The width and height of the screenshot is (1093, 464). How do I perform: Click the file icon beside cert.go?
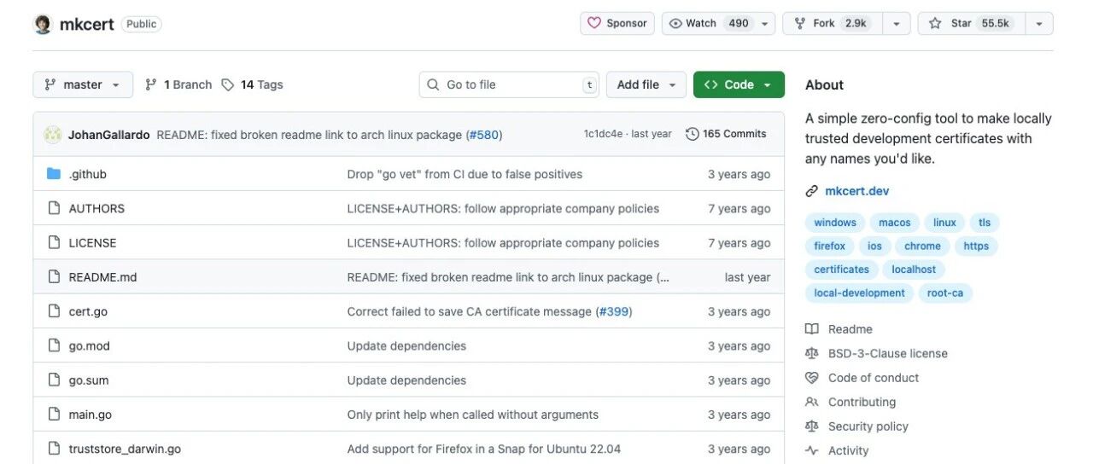pos(54,311)
